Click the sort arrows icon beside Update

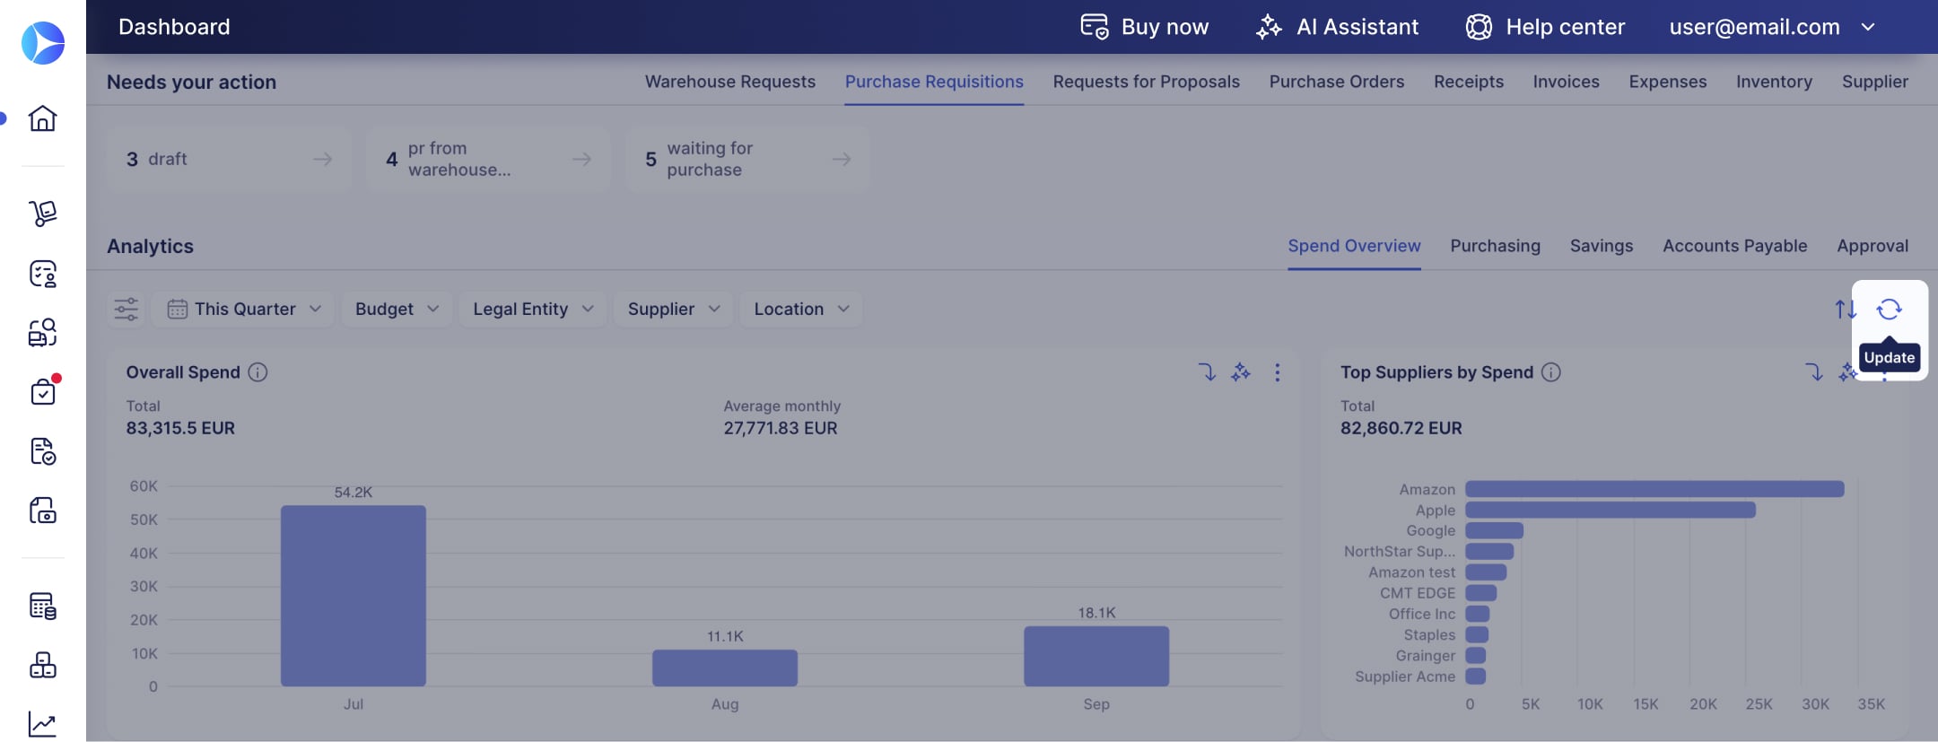click(1845, 310)
